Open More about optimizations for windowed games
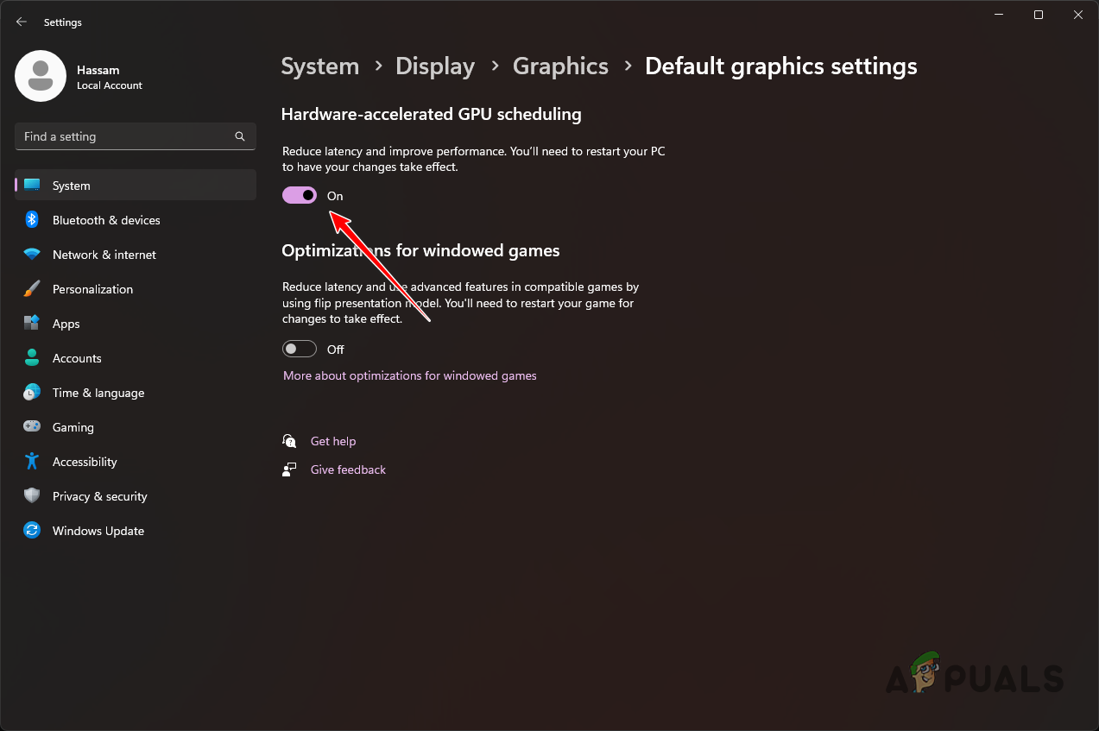 point(409,375)
